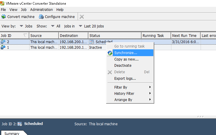Click the Configure machine toolbar icon
The image size is (216, 135).
(x=41, y=17)
